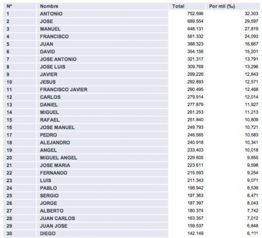Select the name ANTONIO in the table
The width and height of the screenshot is (262, 238).
[51, 14]
